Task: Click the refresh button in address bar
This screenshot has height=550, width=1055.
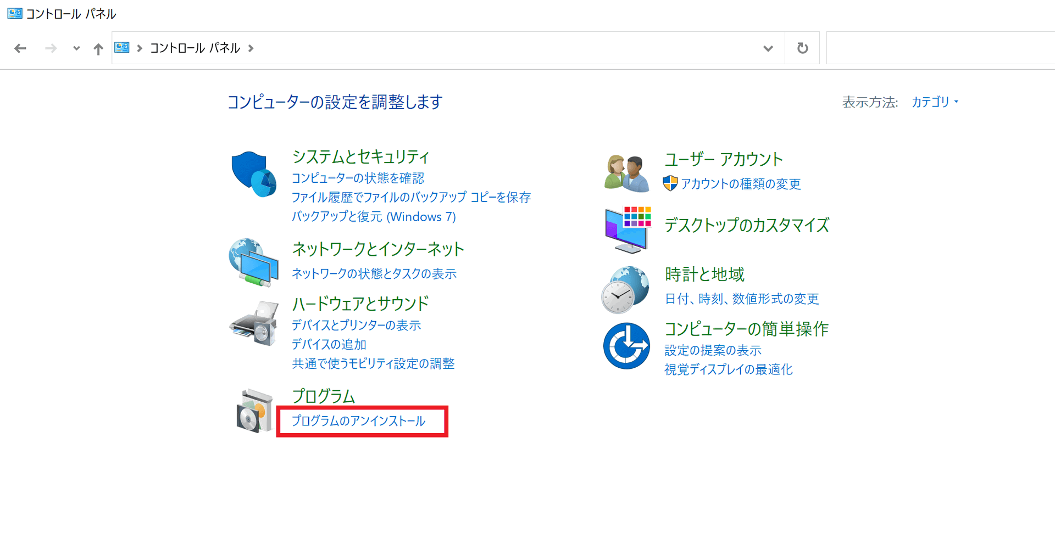Action: tap(802, 48)
